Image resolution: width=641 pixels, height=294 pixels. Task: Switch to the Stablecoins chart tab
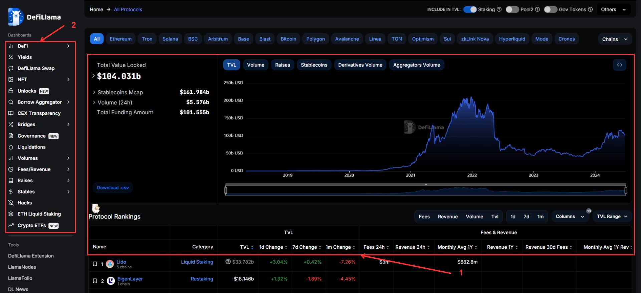click(314, 65)
